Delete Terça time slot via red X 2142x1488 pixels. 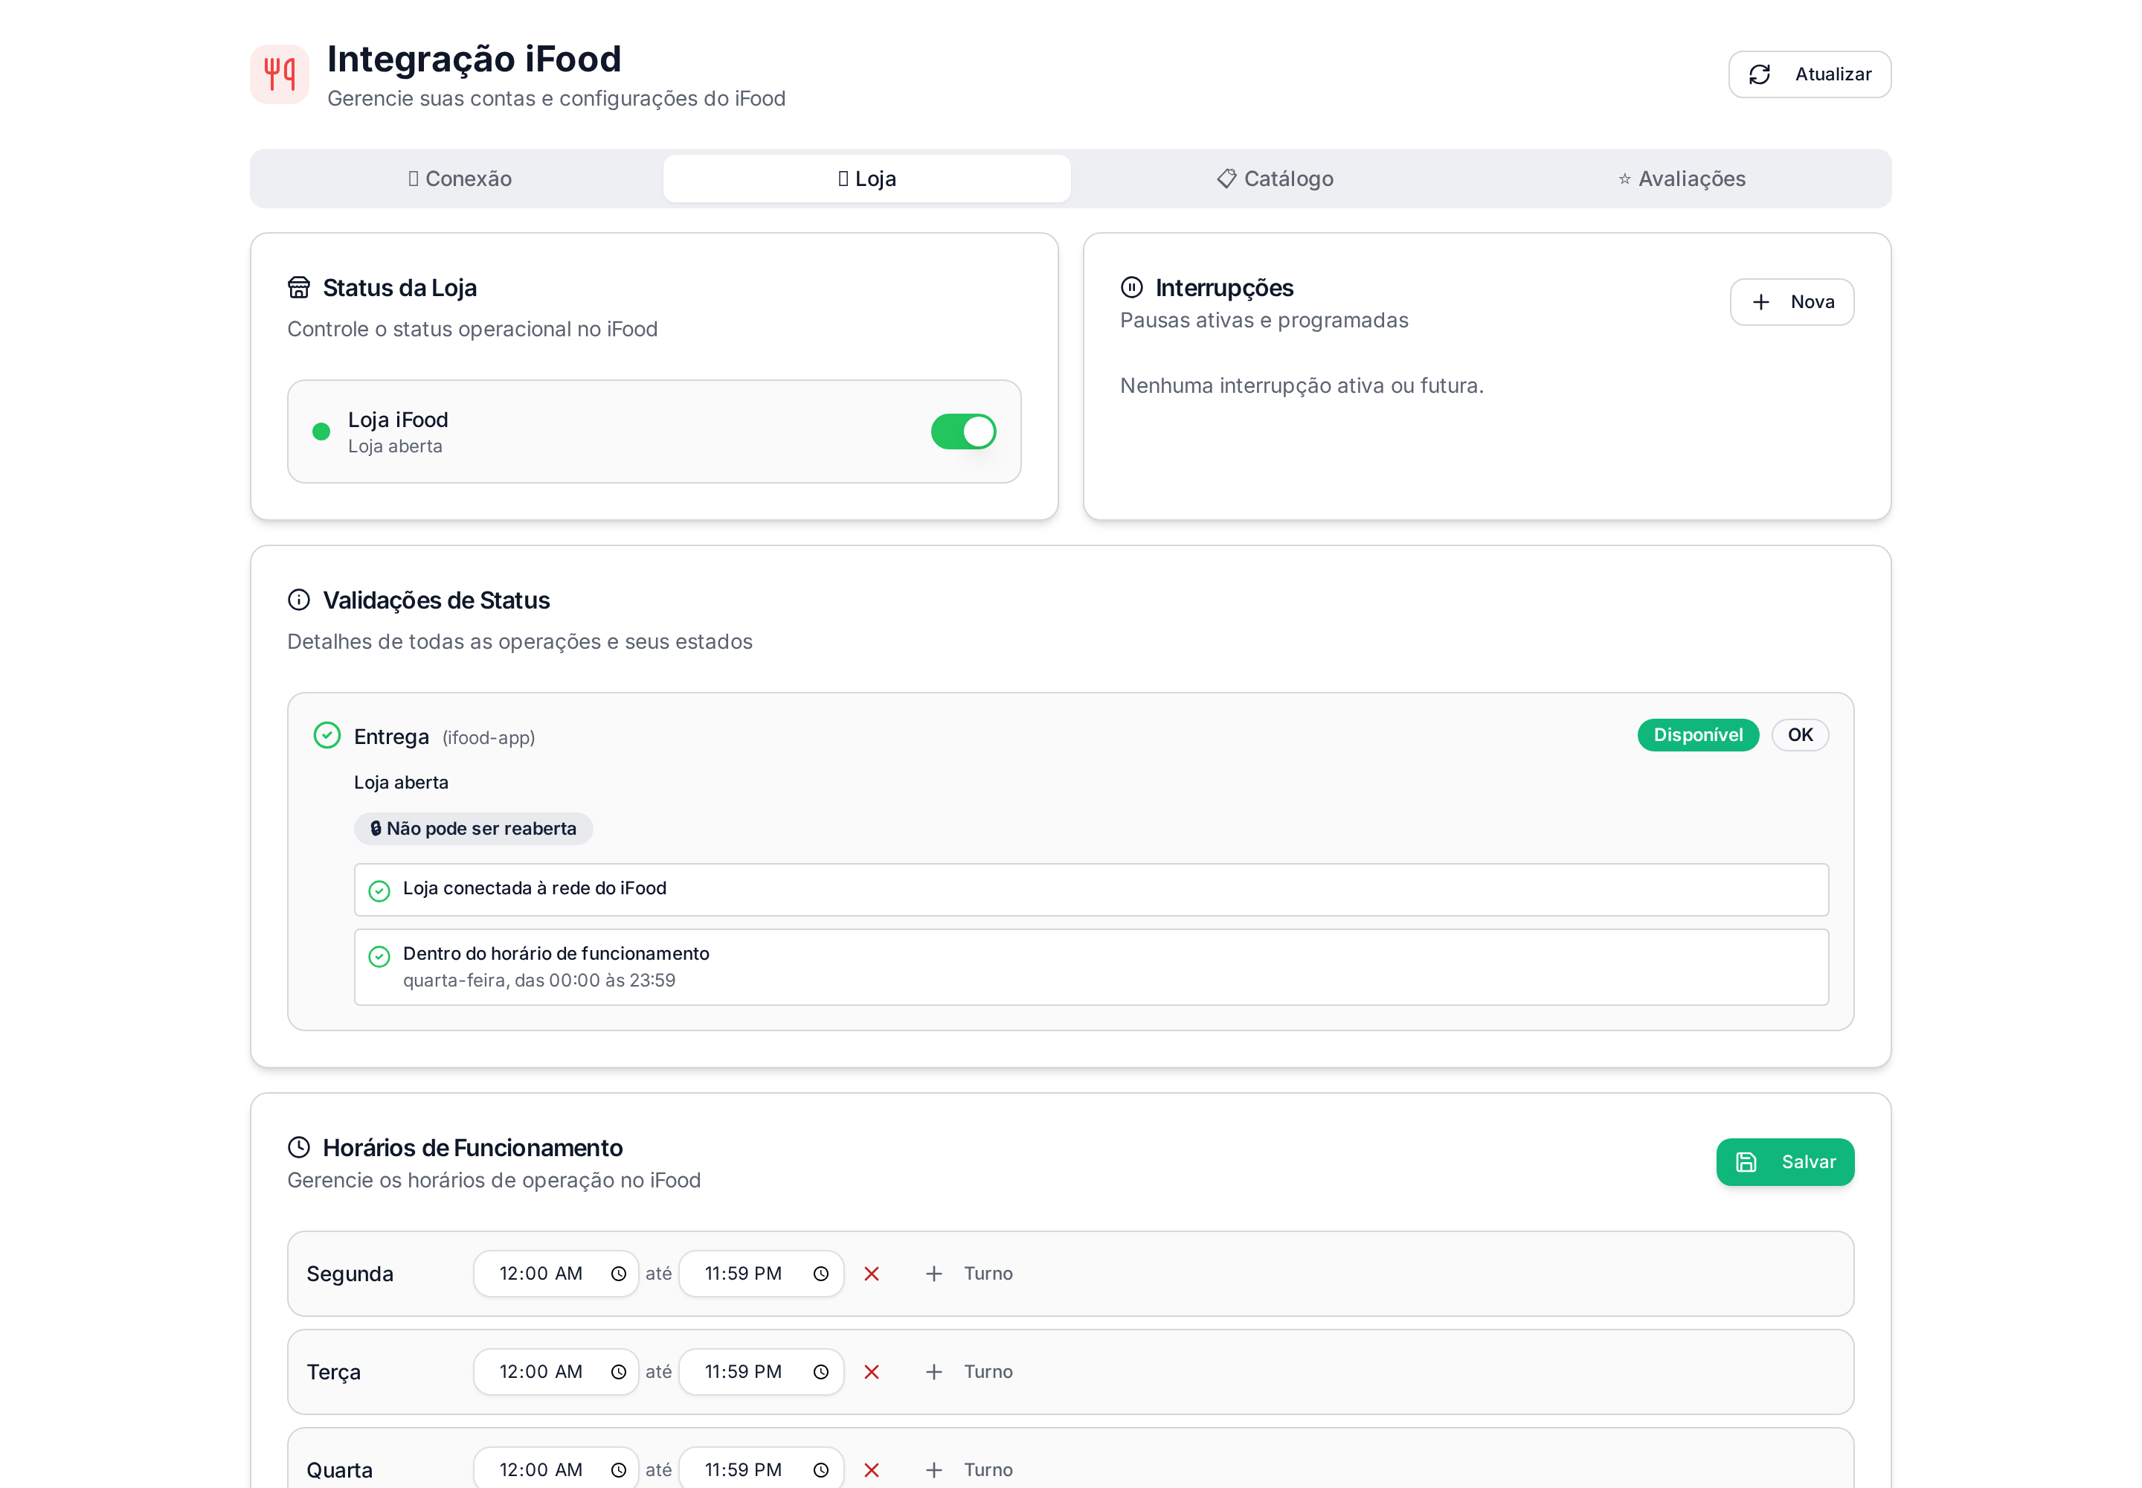coord(871,1371)
